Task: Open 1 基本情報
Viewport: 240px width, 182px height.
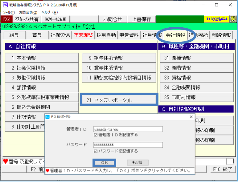Action: (42, 58)
